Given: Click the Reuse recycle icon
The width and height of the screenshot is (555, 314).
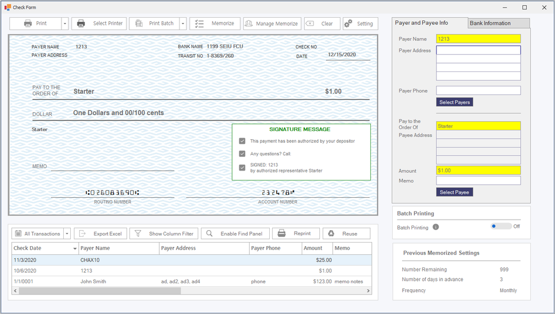Looking at the screenshot, I should click(x=331, y=233).
